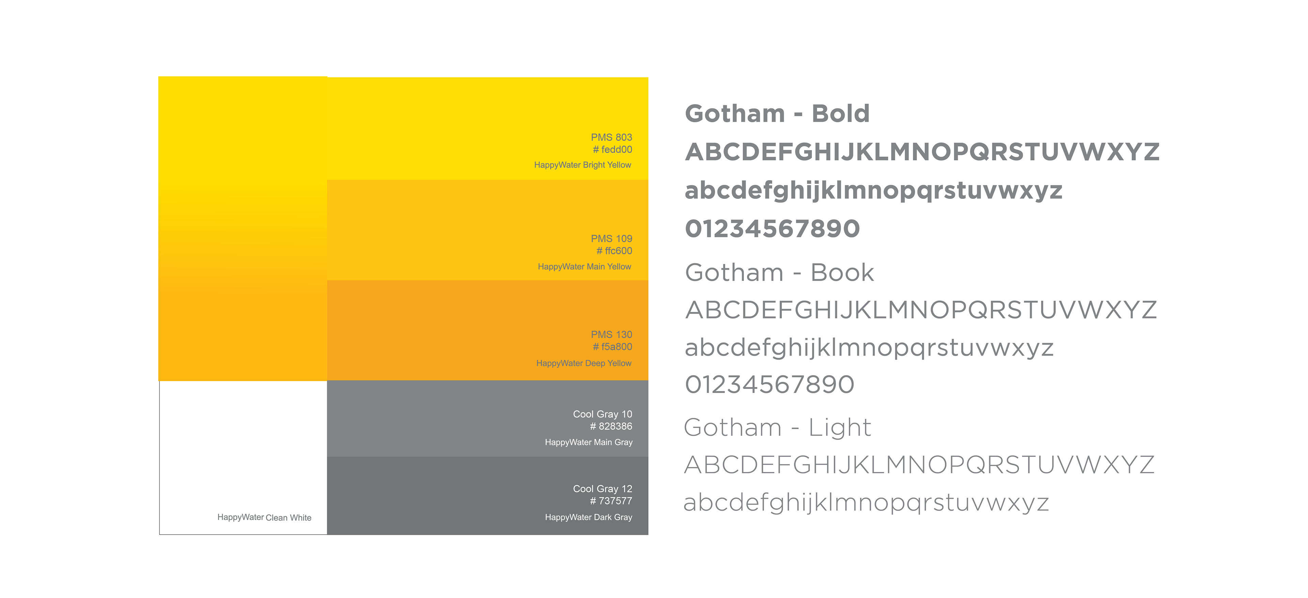
Task: Choose the Cool Gray 10 swatch
Action: (x=487, y=418)
